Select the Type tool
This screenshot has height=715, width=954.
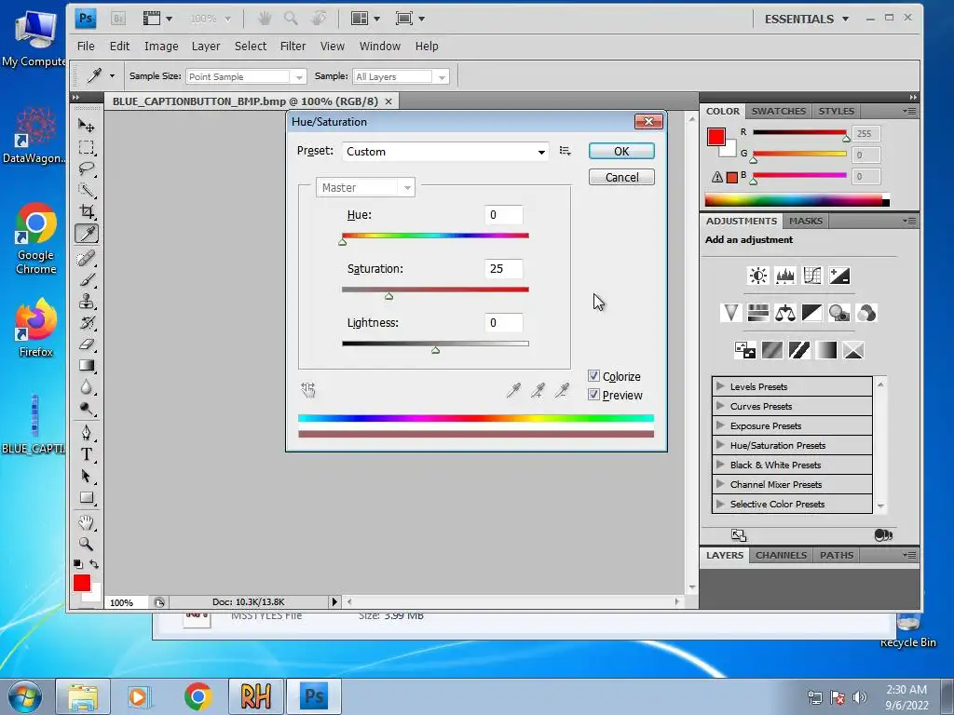point(87,454)
